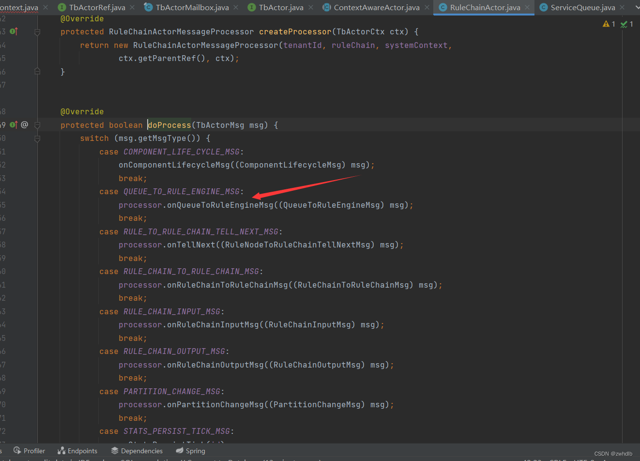Image resolution: width=640 pixels, height=461 pixels.
Task: Click the class file icon on TbActorMailbox.java tab
Action: click(x=148, y=7)
